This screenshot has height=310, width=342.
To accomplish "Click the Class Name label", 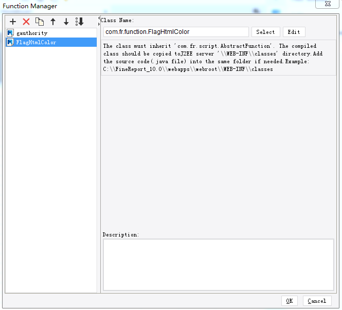I will (x=117, y=20).
